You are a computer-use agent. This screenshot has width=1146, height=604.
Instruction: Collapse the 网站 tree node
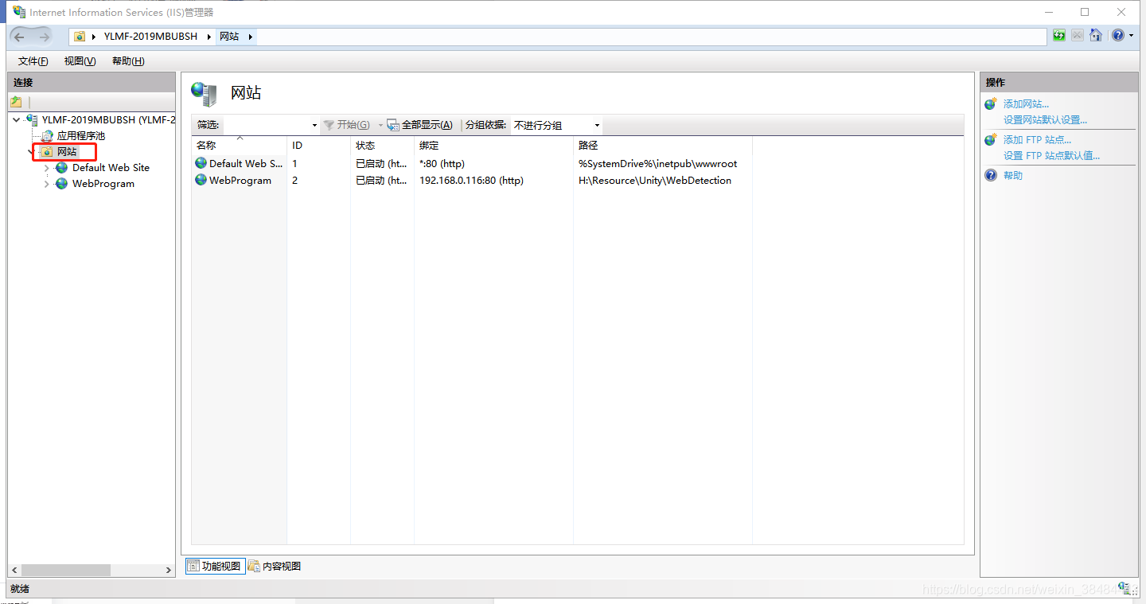click(32, 152)
